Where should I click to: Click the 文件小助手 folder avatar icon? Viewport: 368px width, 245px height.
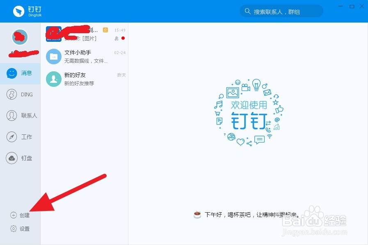tap(54, 57)
